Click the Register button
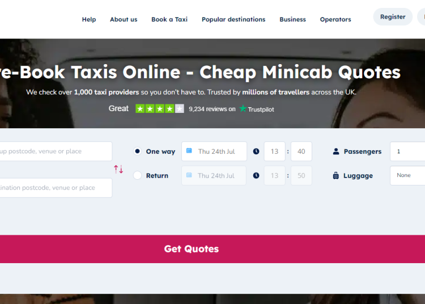Screen dimensions: 425x304 click(x=393, y=17)
